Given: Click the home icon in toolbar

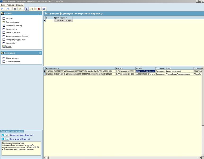Looking at the screenshot, I should coord(20,9).
